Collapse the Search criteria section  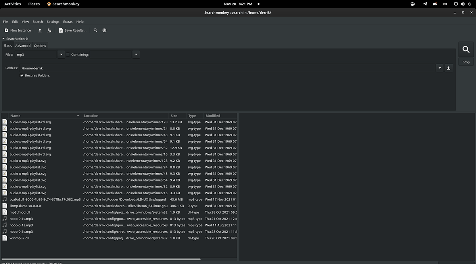[4, 38]
